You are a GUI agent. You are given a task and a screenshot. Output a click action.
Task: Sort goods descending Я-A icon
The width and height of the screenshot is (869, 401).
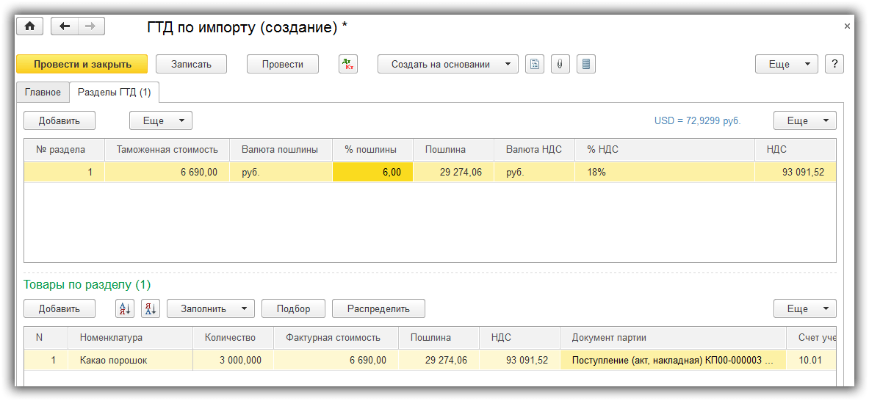150,309
